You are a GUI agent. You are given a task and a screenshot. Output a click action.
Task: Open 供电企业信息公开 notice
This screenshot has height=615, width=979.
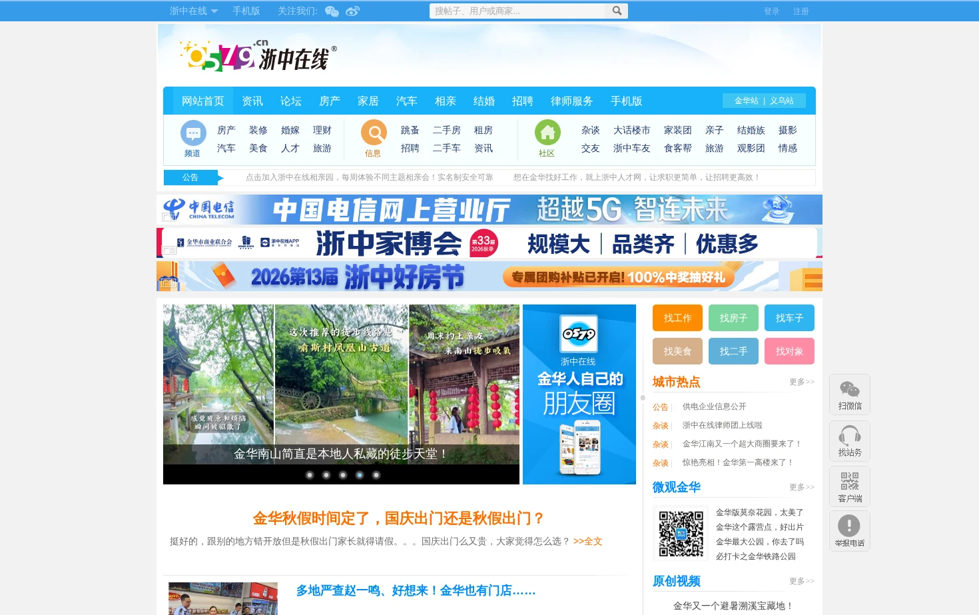(x=715, y=406)
